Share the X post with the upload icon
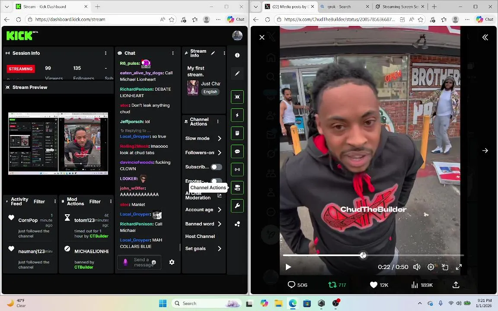The width and height of the screenshot is (498, 311). point(456,285)
